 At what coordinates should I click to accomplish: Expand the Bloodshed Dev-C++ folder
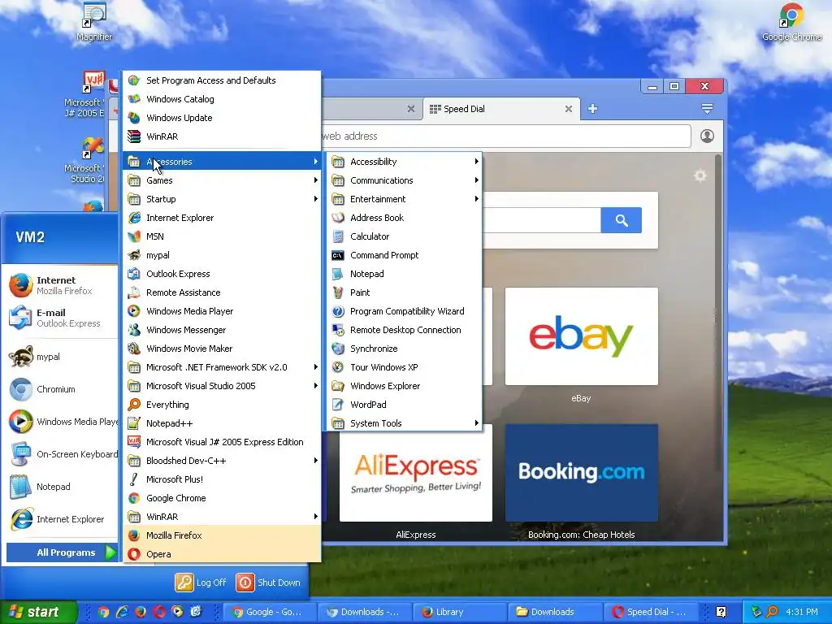coord(222,461)
